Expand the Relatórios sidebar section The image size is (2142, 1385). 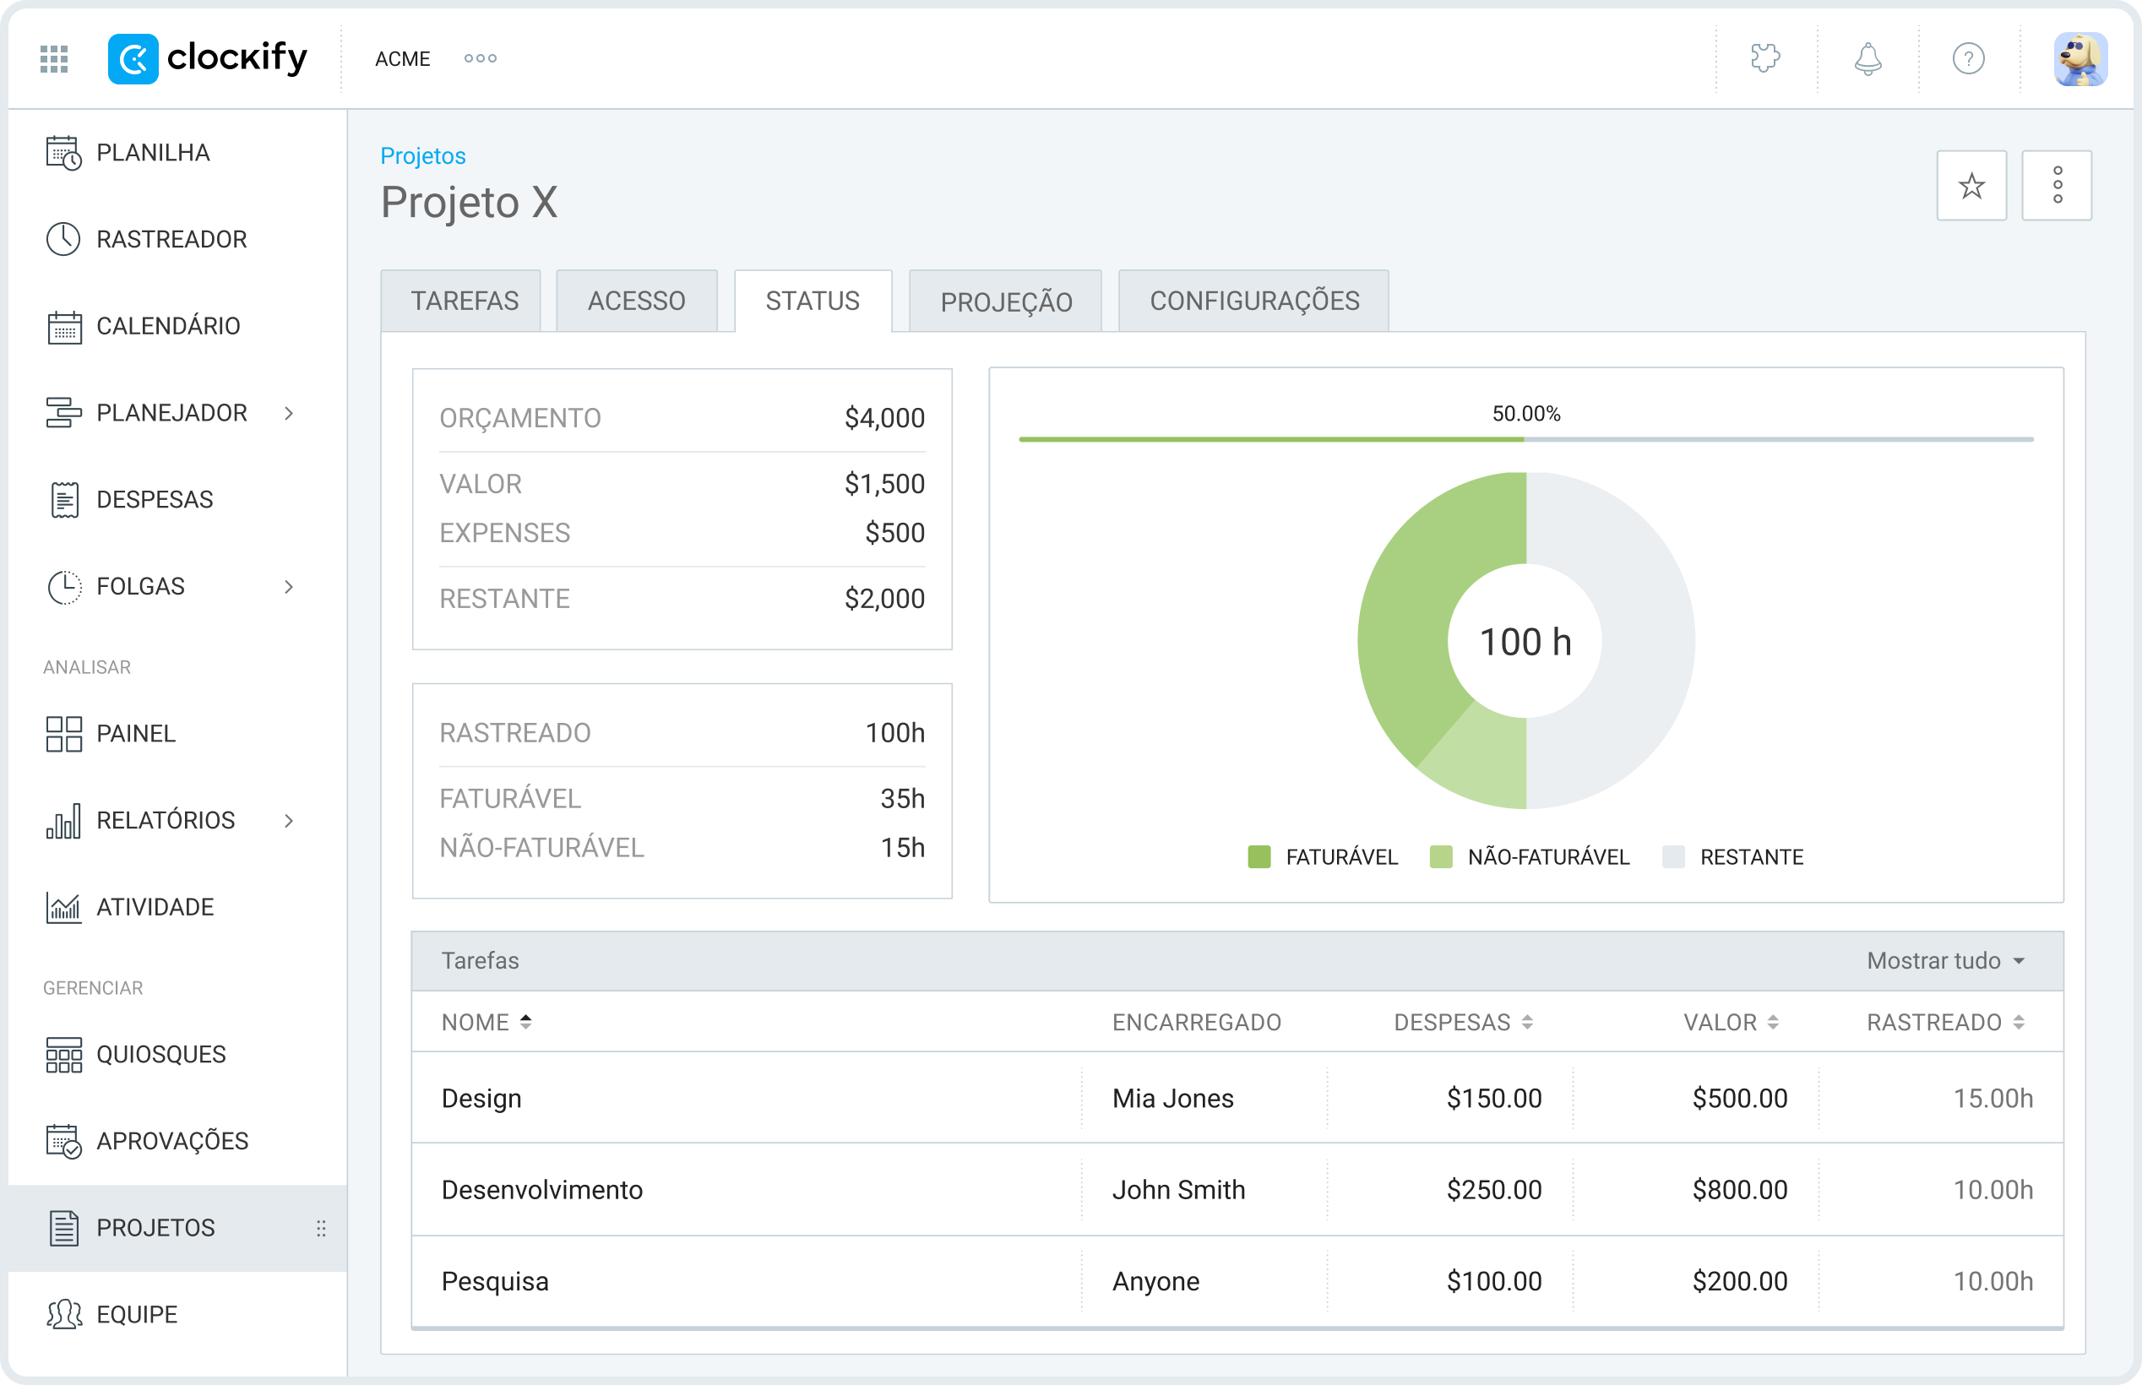[291, 819]
